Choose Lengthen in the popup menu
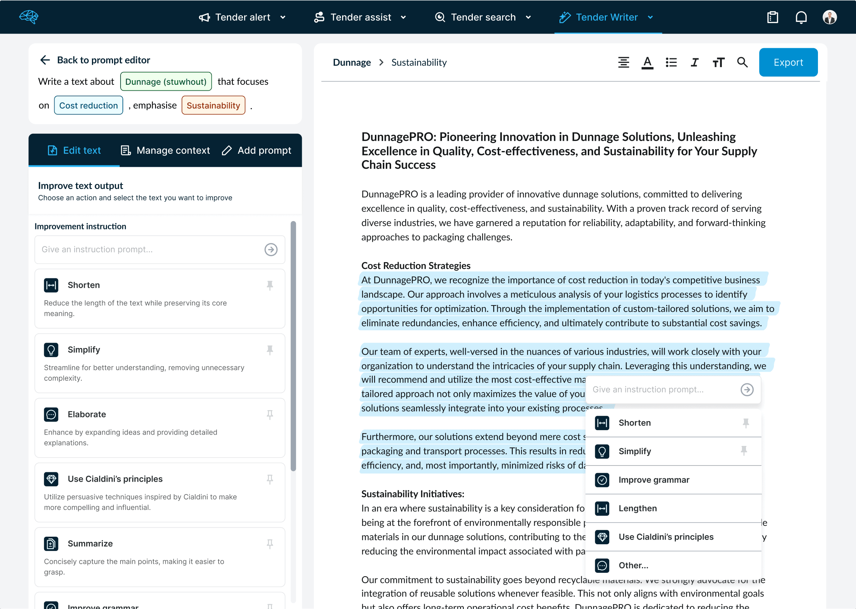This screenshot has height=609, width=856. coord(673,508)
